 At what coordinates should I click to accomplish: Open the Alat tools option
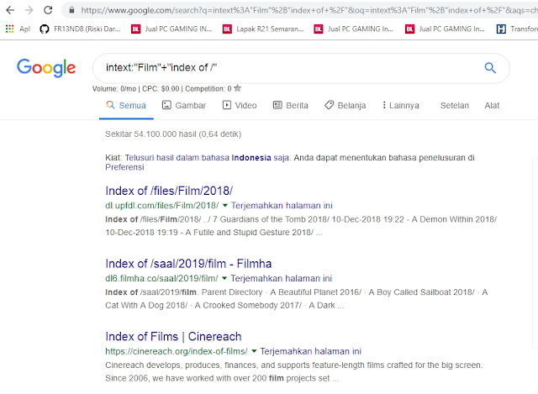[x=492, y=105]
